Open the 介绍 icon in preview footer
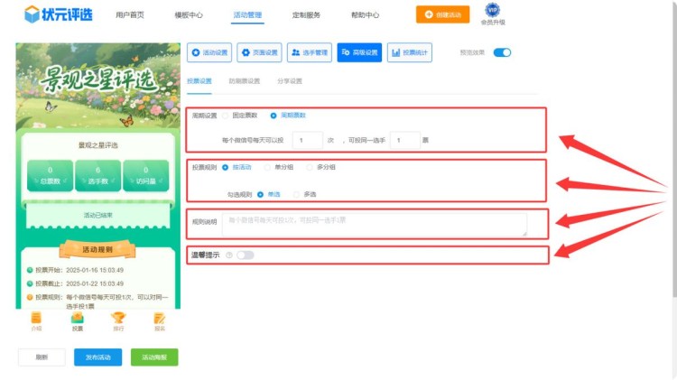 point(36,320)
